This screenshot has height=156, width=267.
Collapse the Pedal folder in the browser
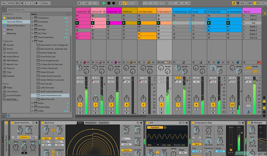[33, 41]
